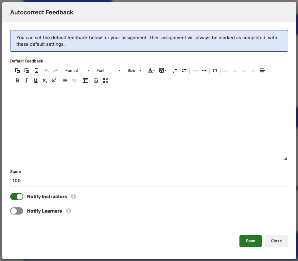Screen dimensions: 298x261
Task: Center align the feedback text
Action: pyautogui.click(x=235, y=70)
